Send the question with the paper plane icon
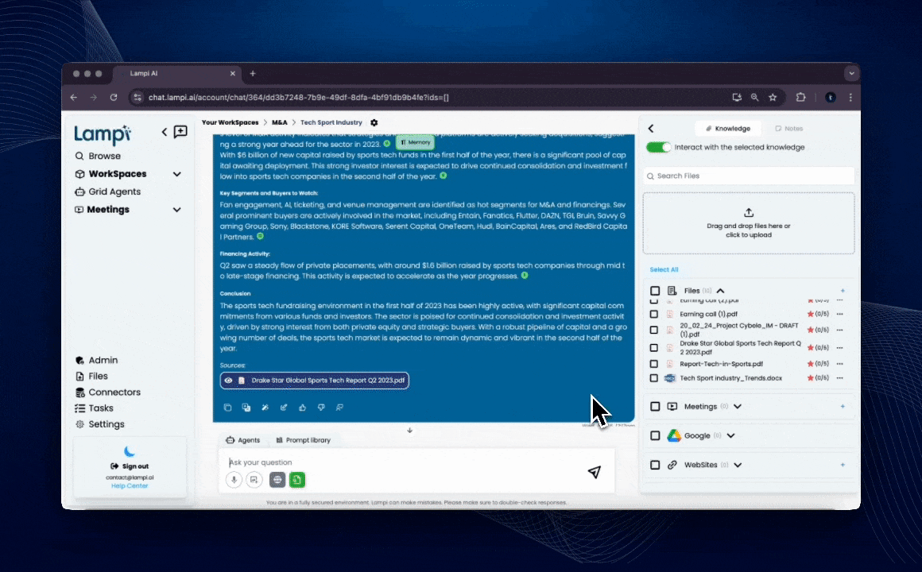The image size is (922, 572). [x=595, y=472]
